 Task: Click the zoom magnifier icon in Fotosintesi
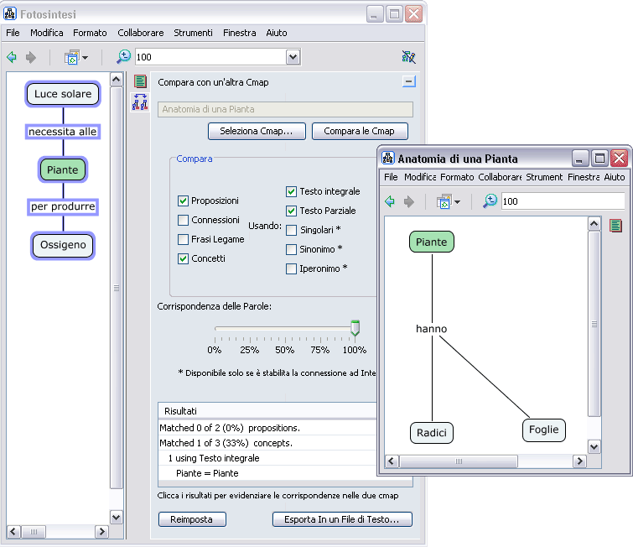(x=123, y=57)
